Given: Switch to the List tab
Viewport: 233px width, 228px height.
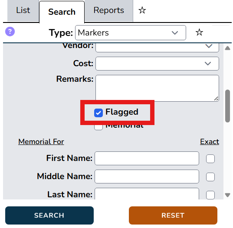Looking at the screenshot, I should pyautogui.click(x=23, y=11).
